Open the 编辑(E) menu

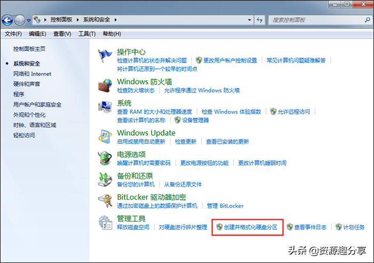pos(37,34)
